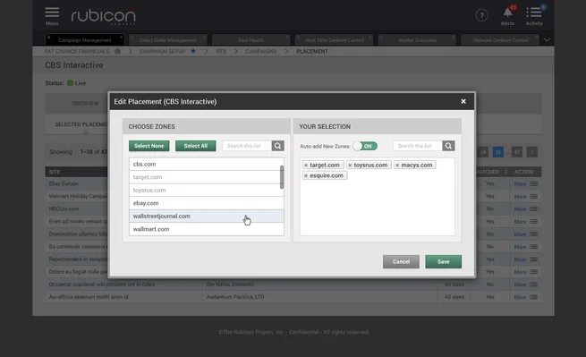The image size is (586, 357).
Task: Click the Cancel button
Action: pyautogui.click(x=401, y=261)
